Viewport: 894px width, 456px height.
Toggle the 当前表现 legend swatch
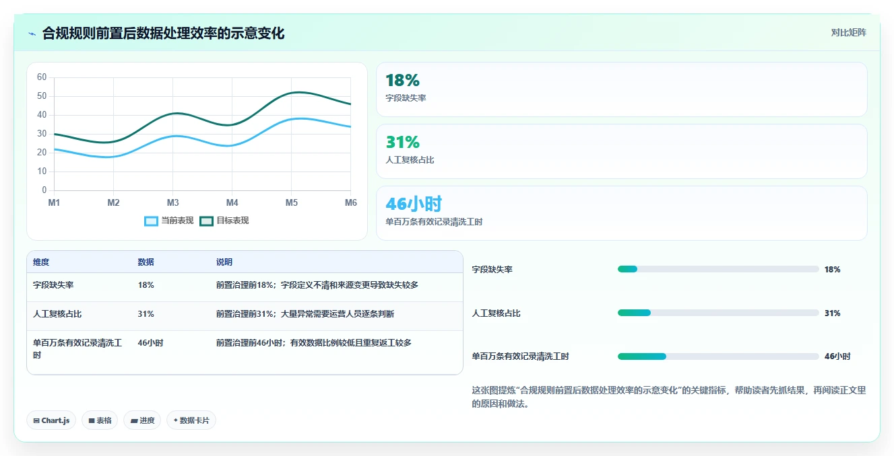pos(152,221)
